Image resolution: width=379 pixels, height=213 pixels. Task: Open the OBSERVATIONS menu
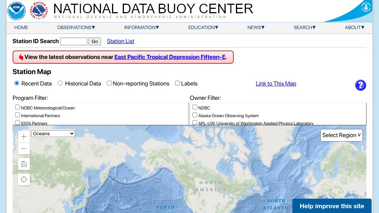point(76,28)
